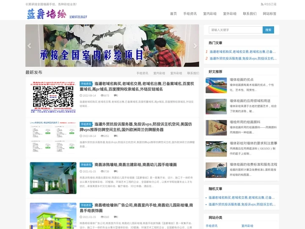Image resolution: width=305 pixels, height=229 pixels.
Task: Show next banner slide arrow
Action: point(195,46)
